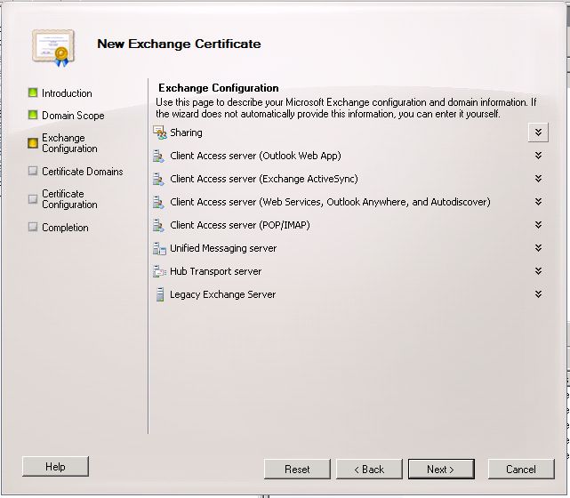Expand the Outlook Web App section chevron
The image size is (570, 498).
coord(538,156)
